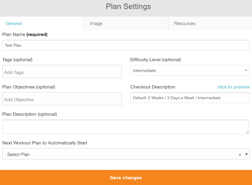Image resolution: width=252 pixels, height=185 pixels.
Task: Click the 'click to preview' link
Action: [233, 87]
